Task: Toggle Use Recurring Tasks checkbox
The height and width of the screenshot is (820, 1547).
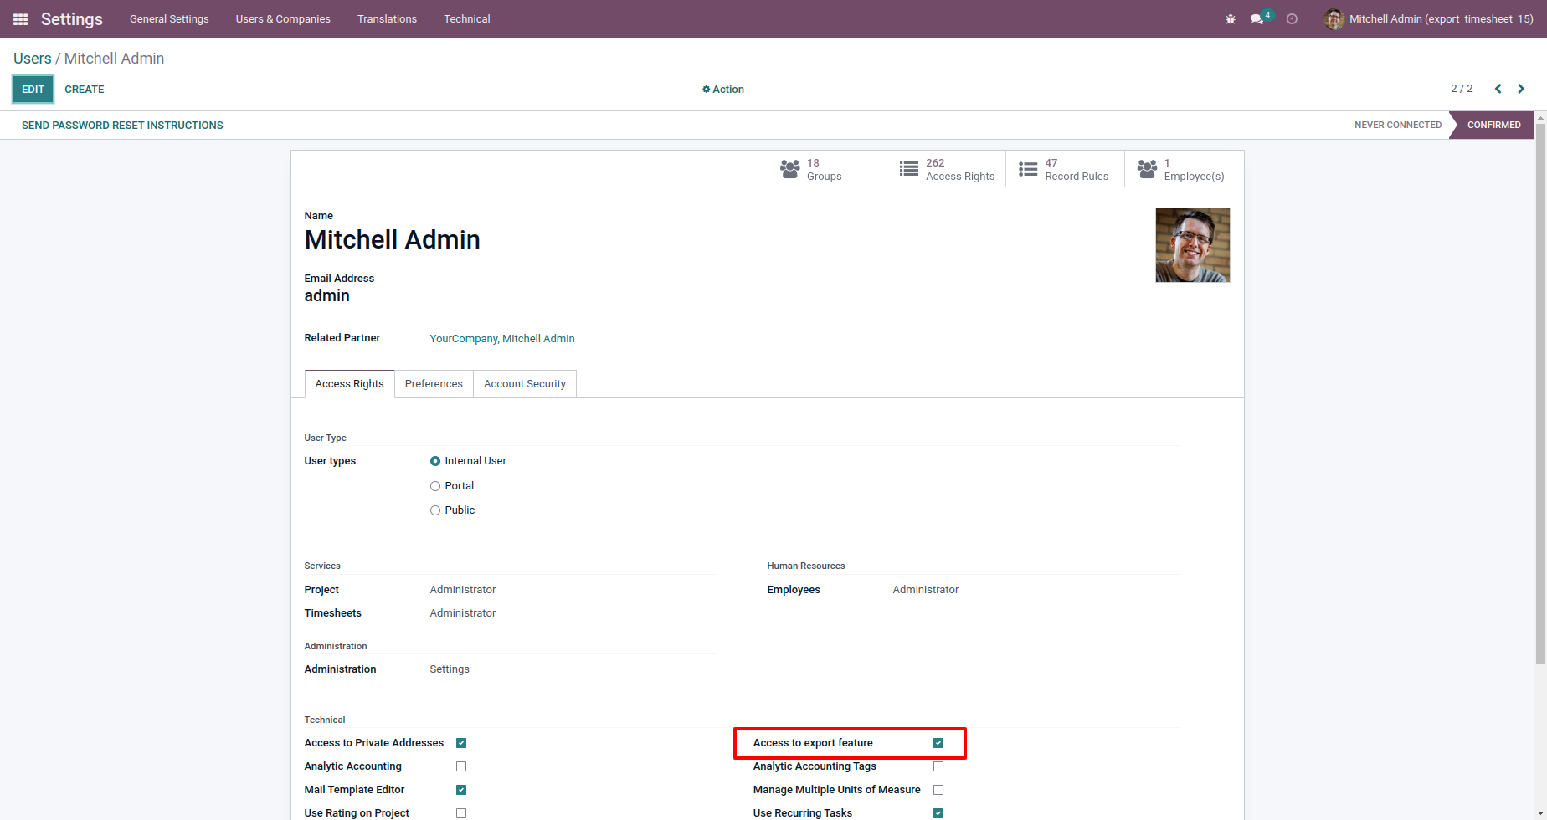Action: (938, 813)
